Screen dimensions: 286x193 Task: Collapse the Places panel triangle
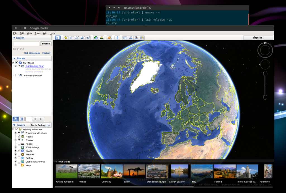14,58
